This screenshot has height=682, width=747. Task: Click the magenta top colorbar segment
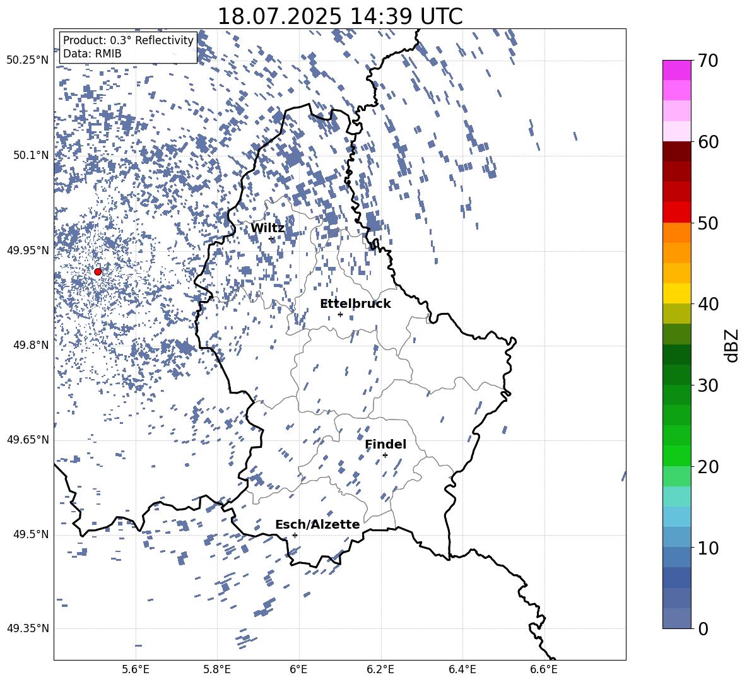(677, 71)
